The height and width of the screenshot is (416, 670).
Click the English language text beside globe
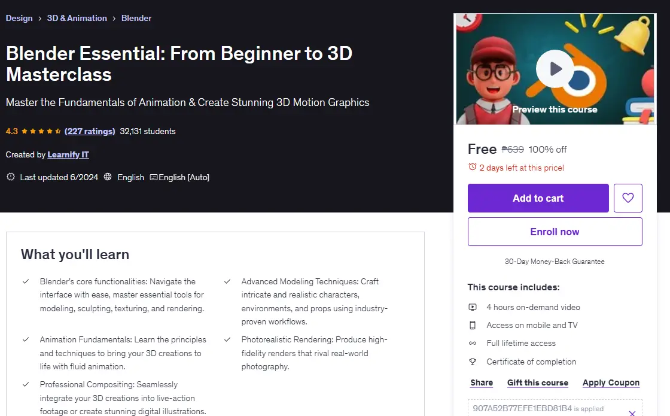[131, 177]
